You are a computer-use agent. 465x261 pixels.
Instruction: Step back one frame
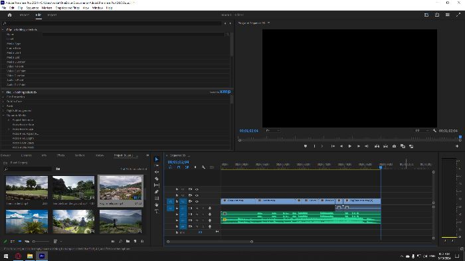(x=341, y=146)
